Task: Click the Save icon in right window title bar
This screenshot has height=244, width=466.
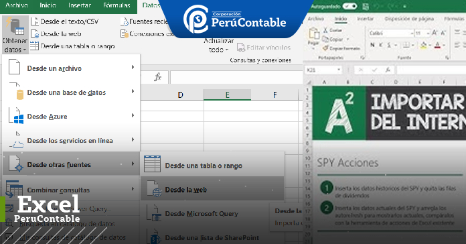Action: pyautogui.click(x=366, y=6)
